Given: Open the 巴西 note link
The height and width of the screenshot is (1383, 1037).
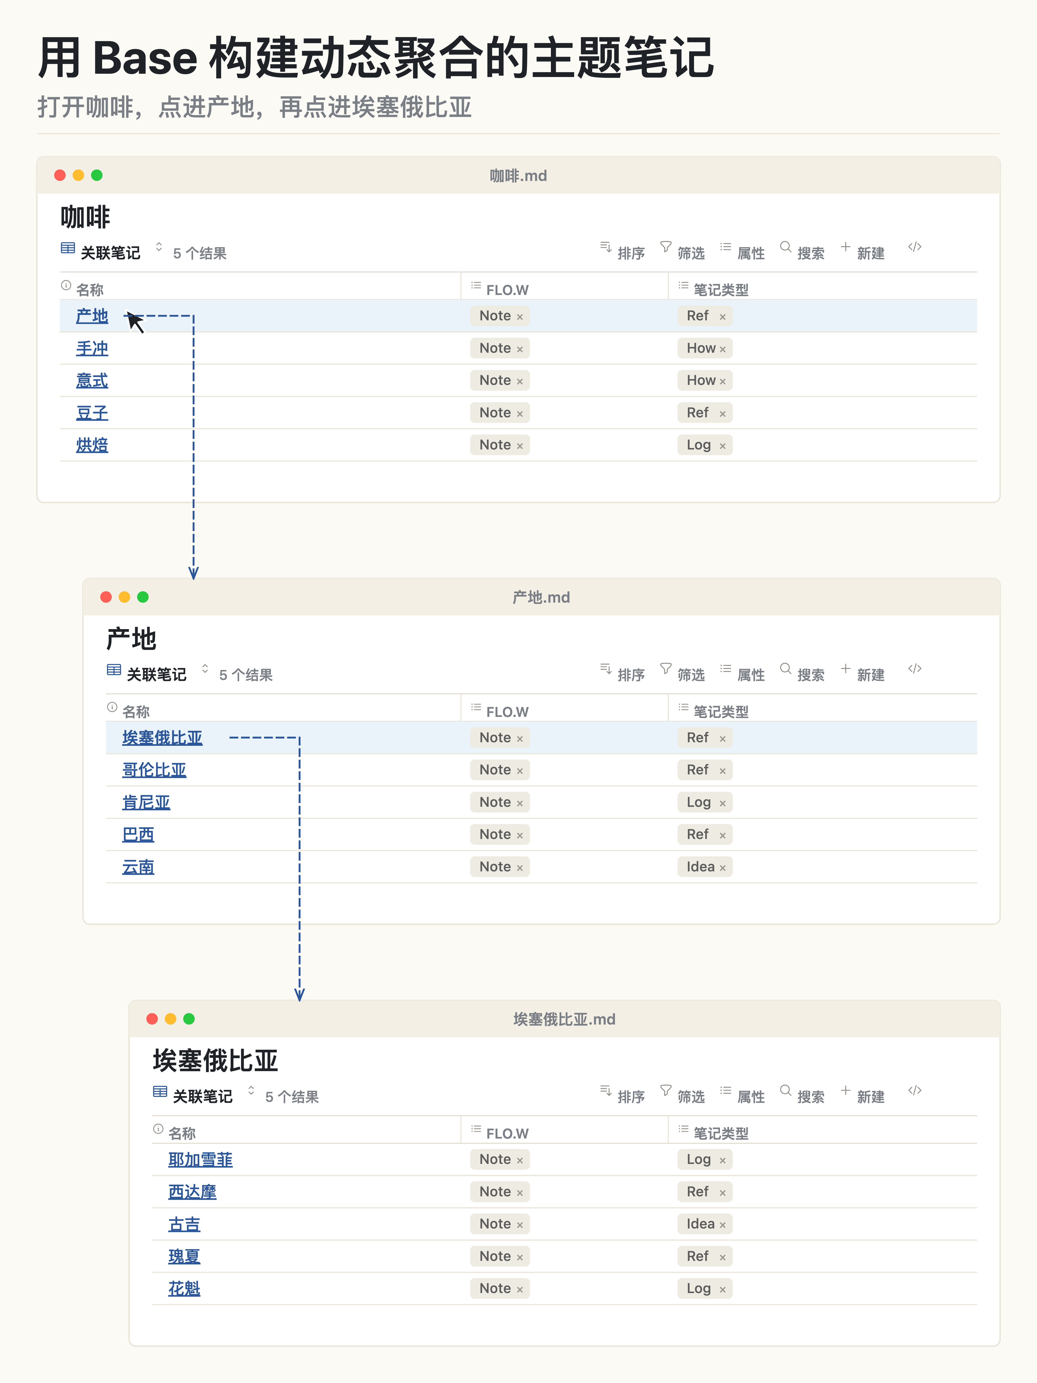Looking at the screenshot, I should point(138,835).
